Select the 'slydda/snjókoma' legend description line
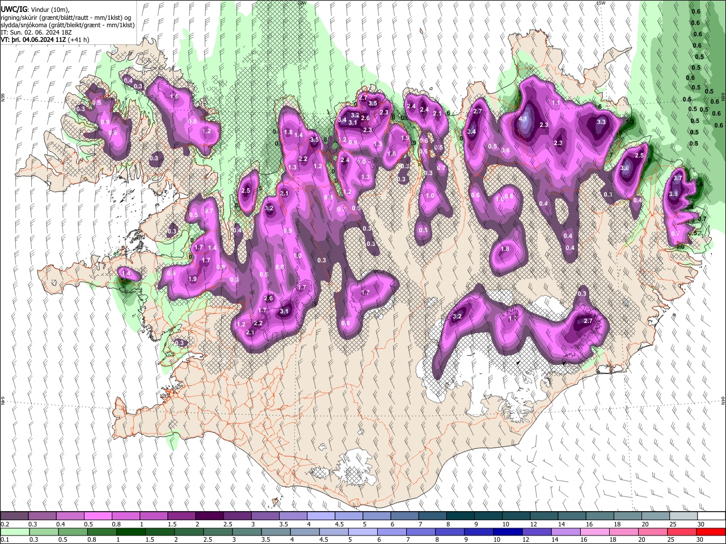The height and width of the screenshot is (544, 726). point(67,25)
